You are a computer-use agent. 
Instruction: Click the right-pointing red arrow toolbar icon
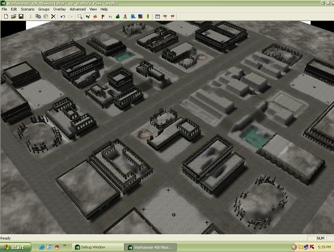coord(173,16)
